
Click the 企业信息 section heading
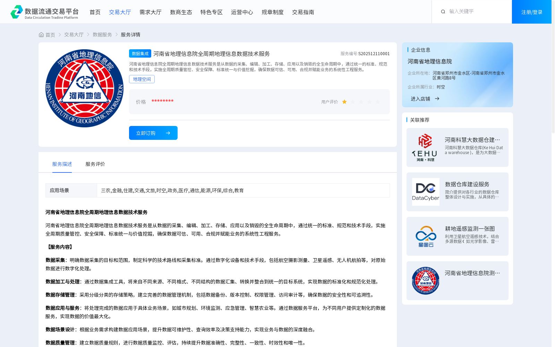(x=421, y=50)
